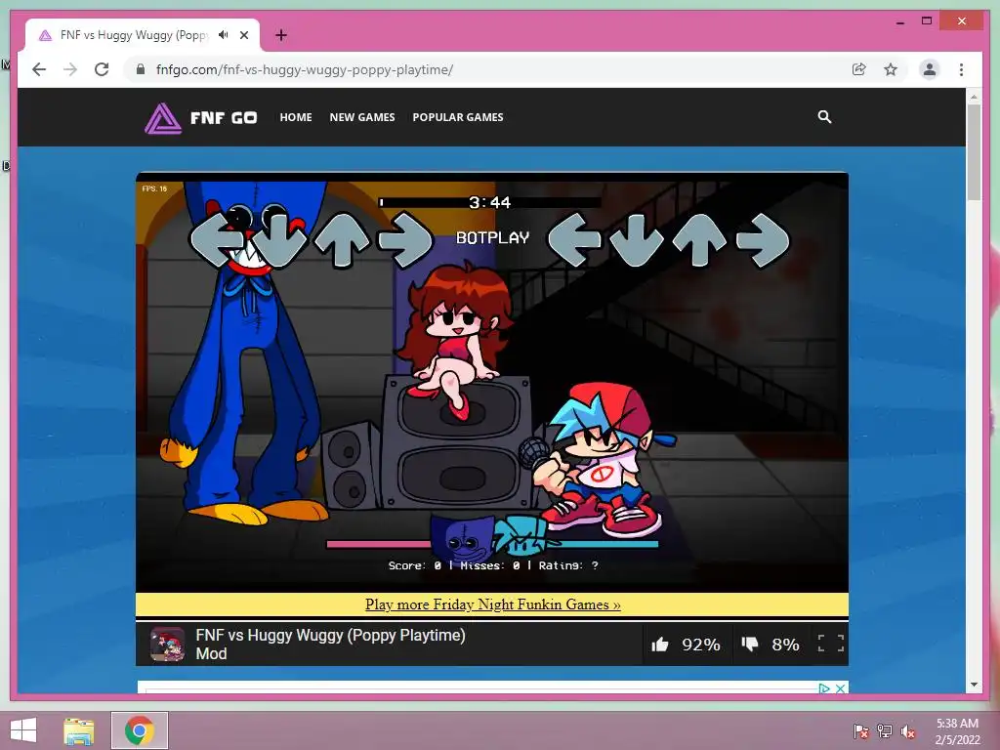
Task: Click the Chrome taskbar icon
Action: click(x=139, y=730)
